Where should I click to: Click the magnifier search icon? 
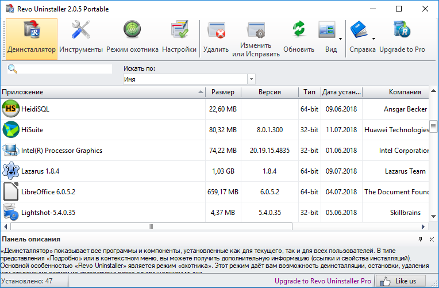pos(12,69)
